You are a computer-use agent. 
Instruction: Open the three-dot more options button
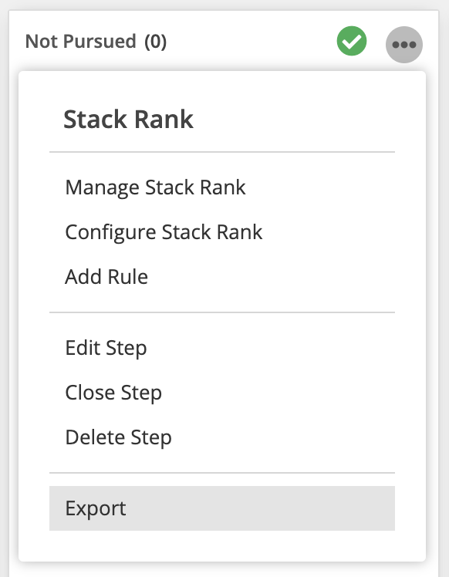click(x=403, y=45)
